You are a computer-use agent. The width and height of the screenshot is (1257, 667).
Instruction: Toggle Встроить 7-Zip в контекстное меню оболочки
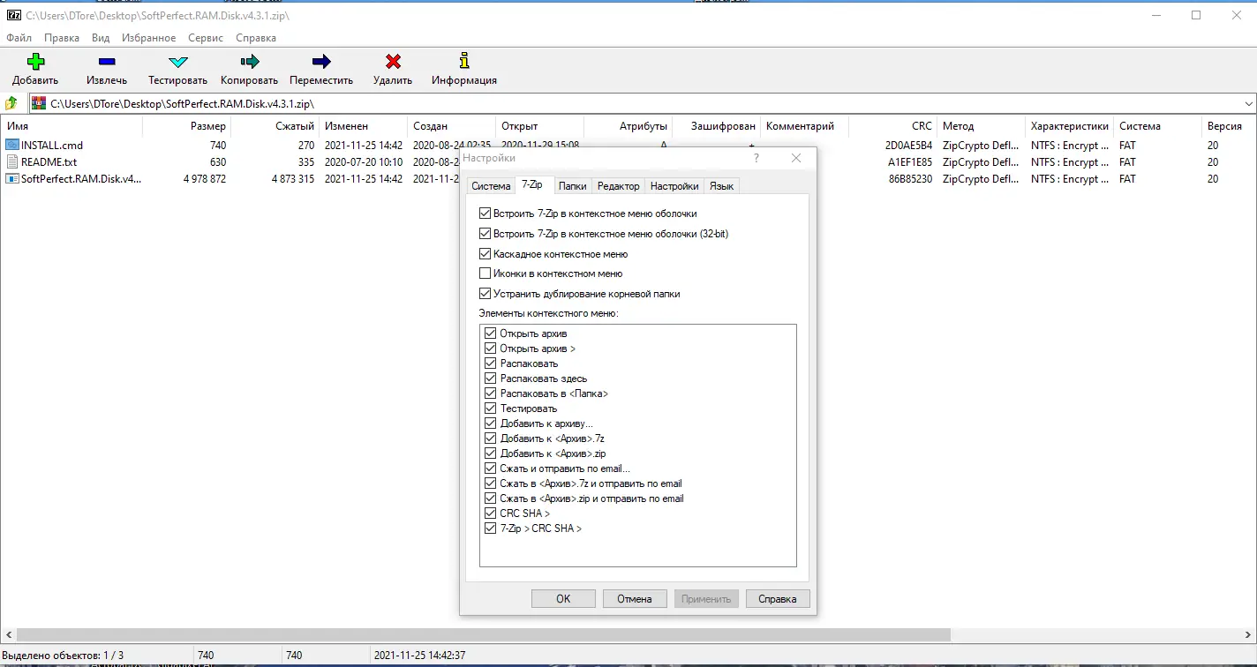pos(485,214)
